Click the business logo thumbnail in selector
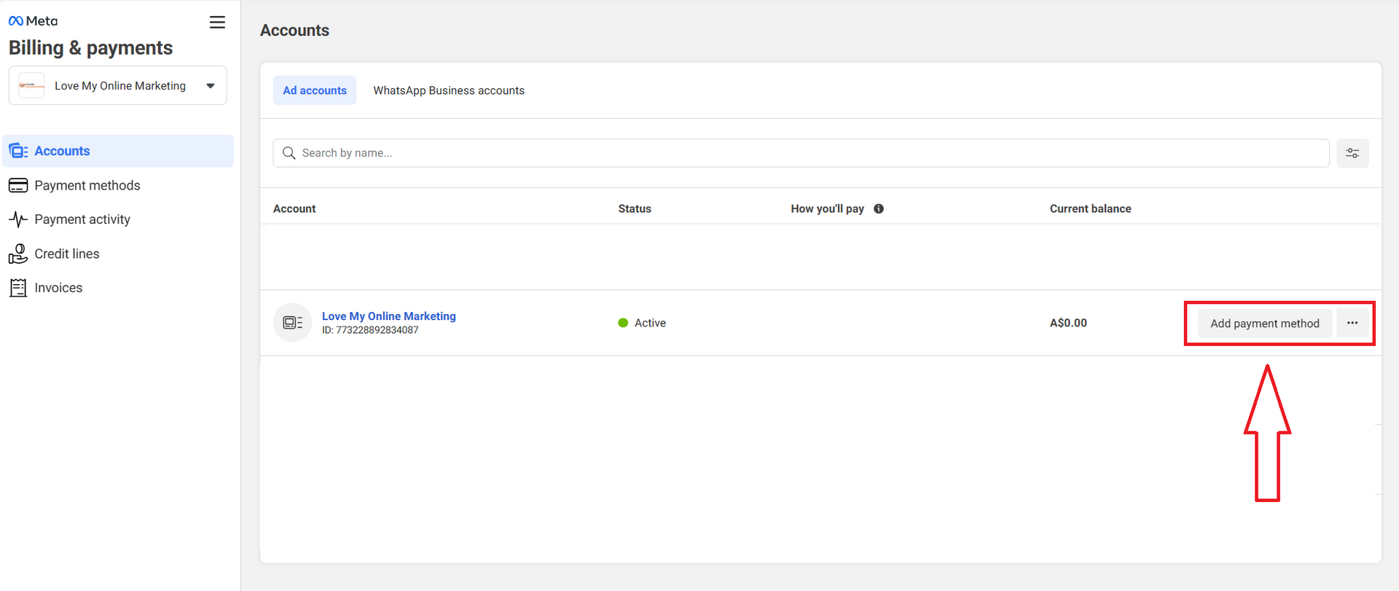The width and height of the screenshot is (1399, 591). [x=31, y=85]
